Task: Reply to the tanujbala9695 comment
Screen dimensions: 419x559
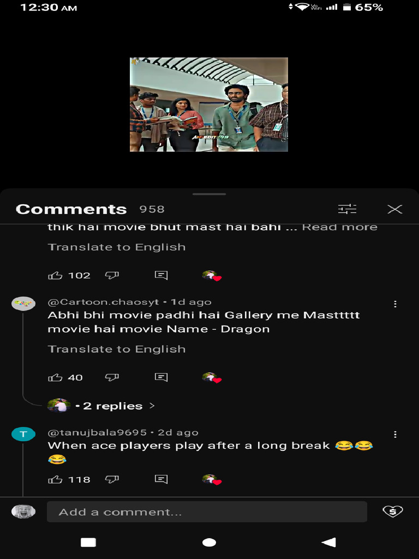Action: pos(161,479)
